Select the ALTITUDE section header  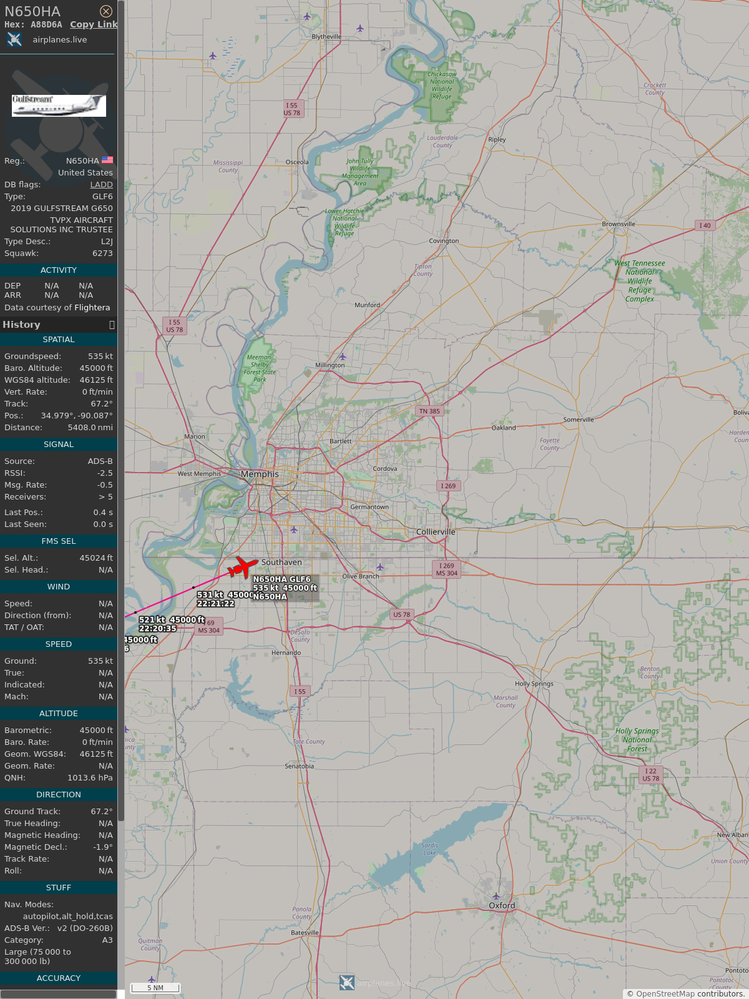click(x=59, y=714)
